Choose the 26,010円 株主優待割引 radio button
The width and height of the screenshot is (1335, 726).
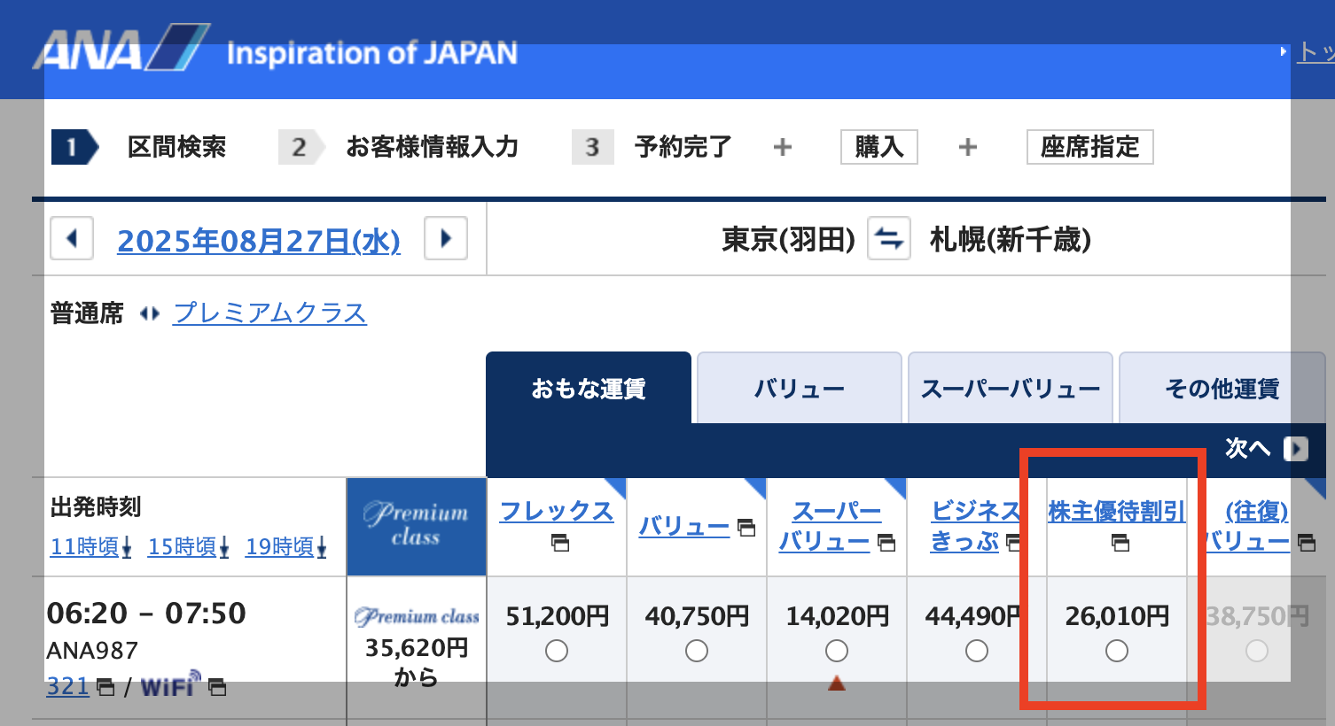pos(1117,652)
